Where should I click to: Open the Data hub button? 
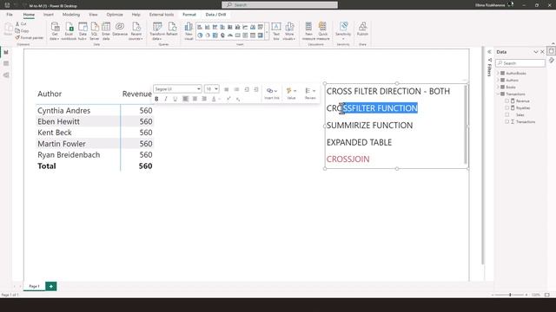(83, 31)
